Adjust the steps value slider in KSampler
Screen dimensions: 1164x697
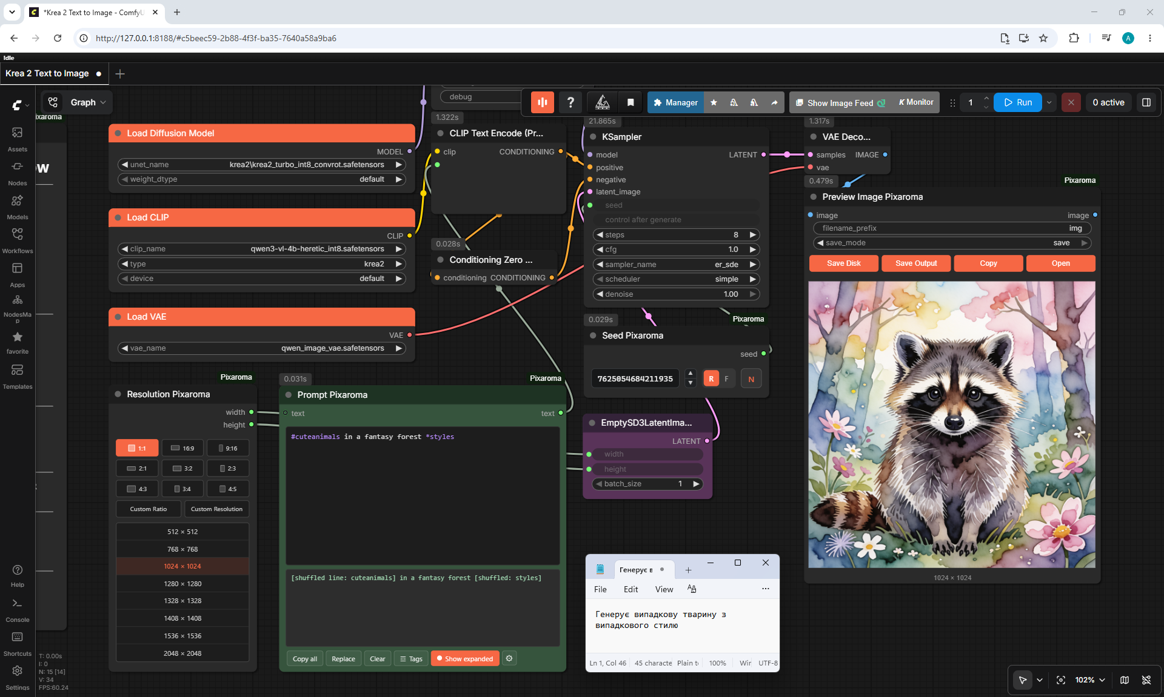pyautogui.click(x=676, y=235)
